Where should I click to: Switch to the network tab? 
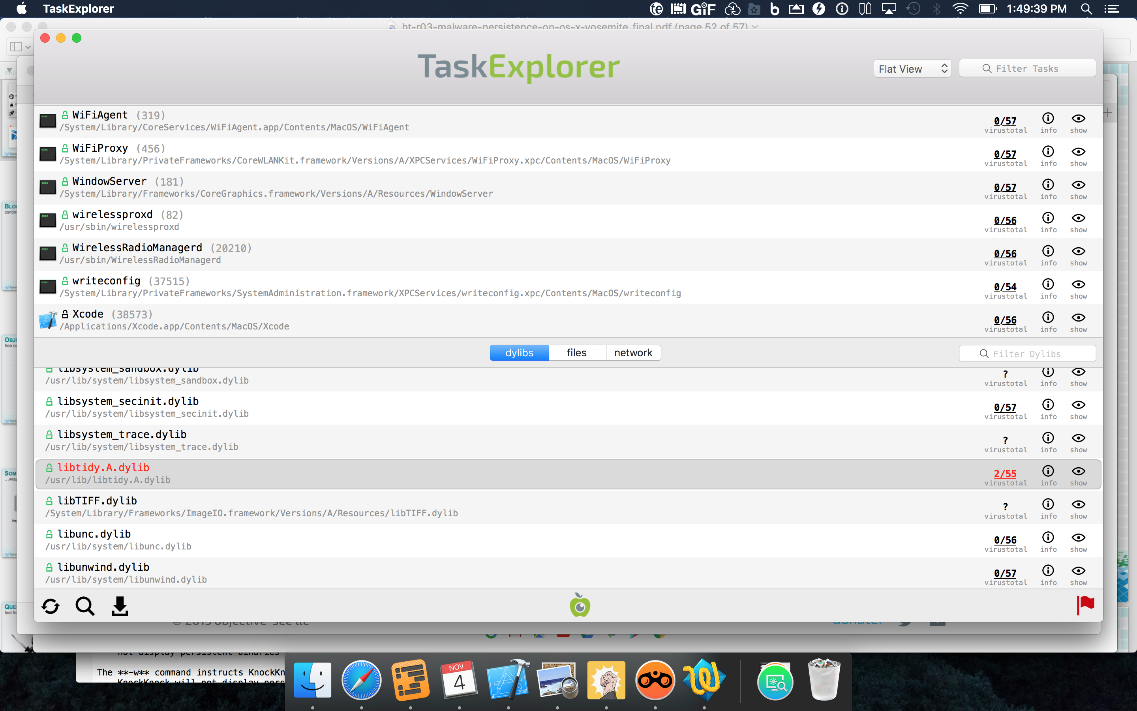[633, 353]
